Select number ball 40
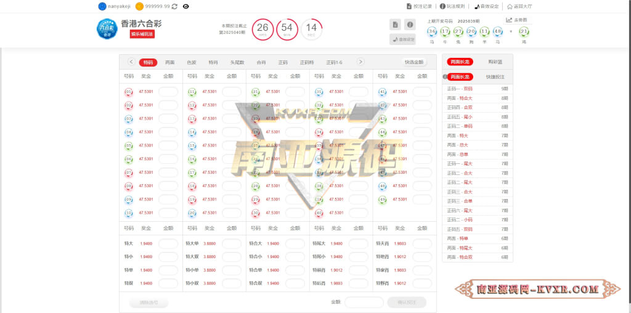The width and height of the screenshot is (631, 313). tap(319, 213)
